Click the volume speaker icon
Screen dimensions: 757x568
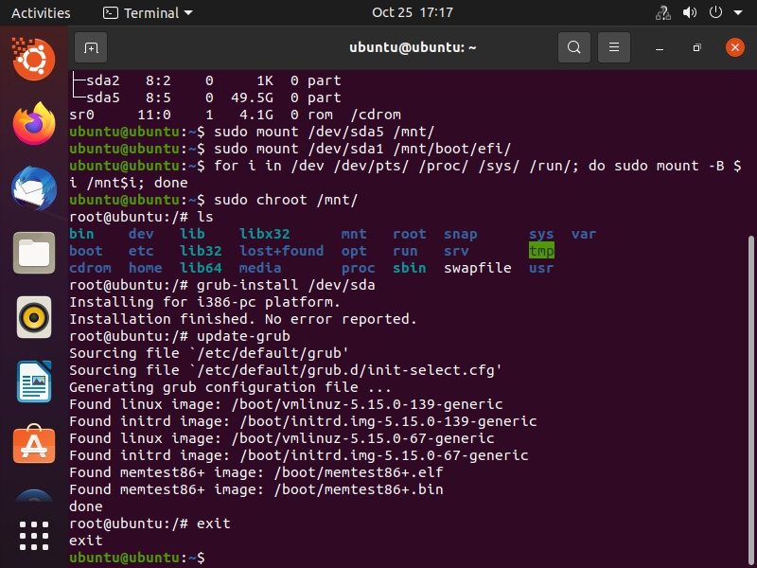[689, 13]
